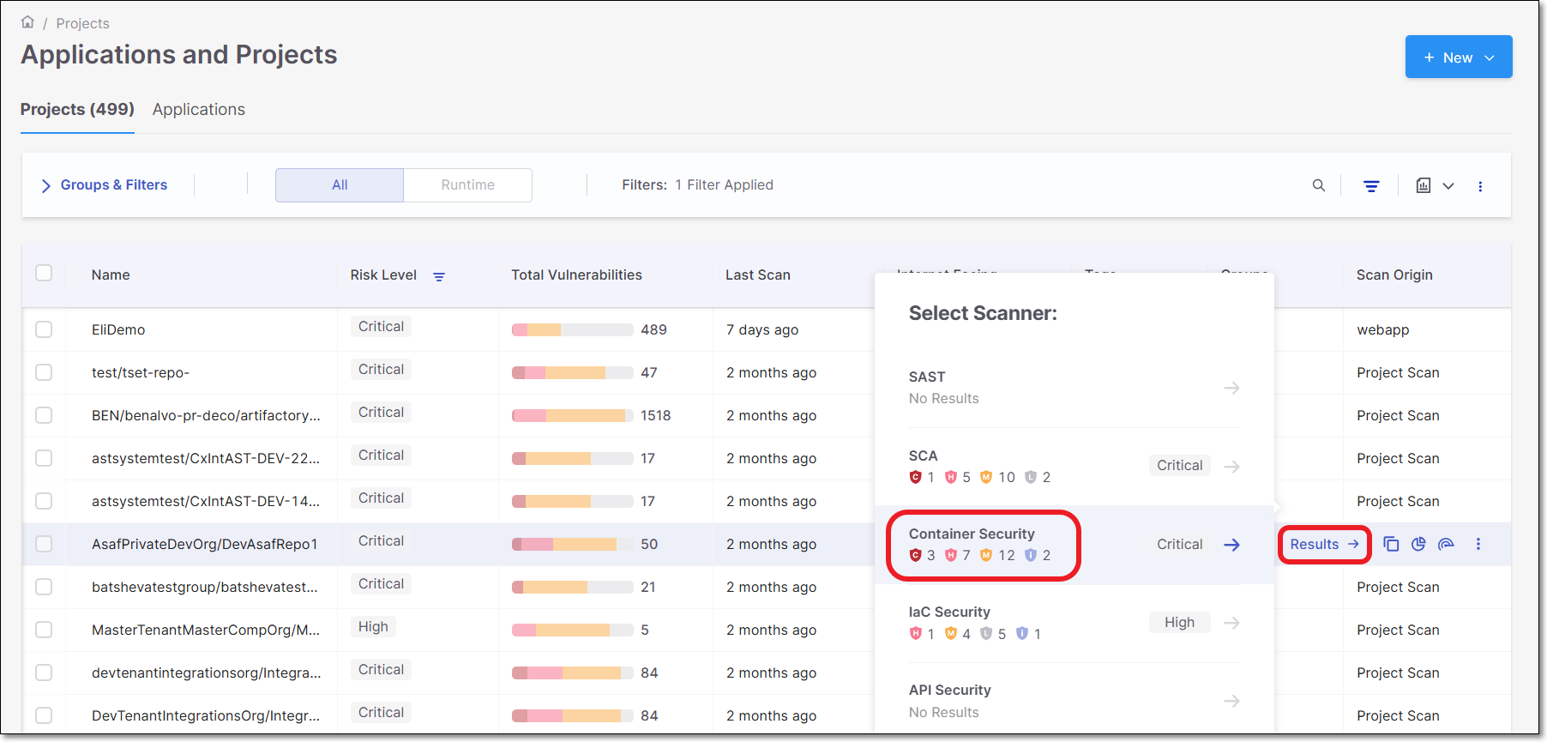Click the scan gauge icon in AsafPrivateDevOrg row
This screenshot has height=742, width=1547.
1446,544
